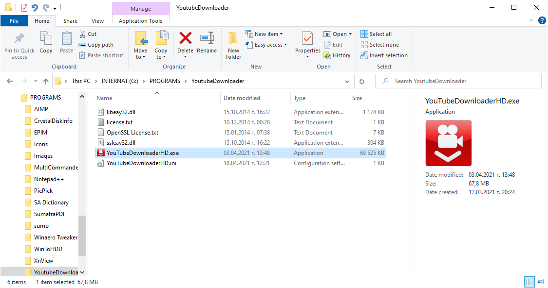Image resolution: width=548 pixels, height=288 pixels.
Task: Switch to the View tab
Action: click(x=97, y=21)
